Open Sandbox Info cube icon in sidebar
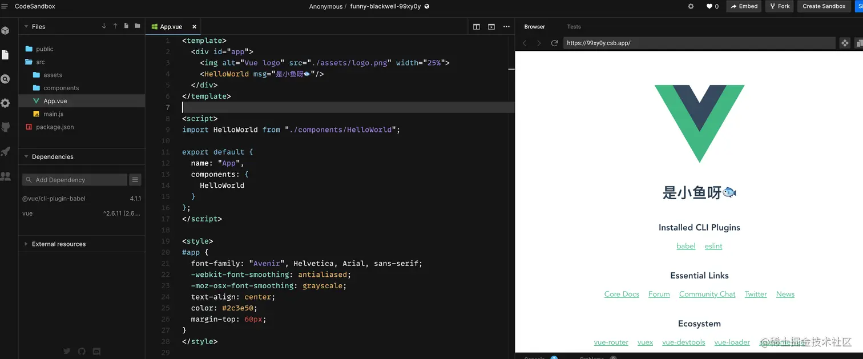 tap(5, 30)
